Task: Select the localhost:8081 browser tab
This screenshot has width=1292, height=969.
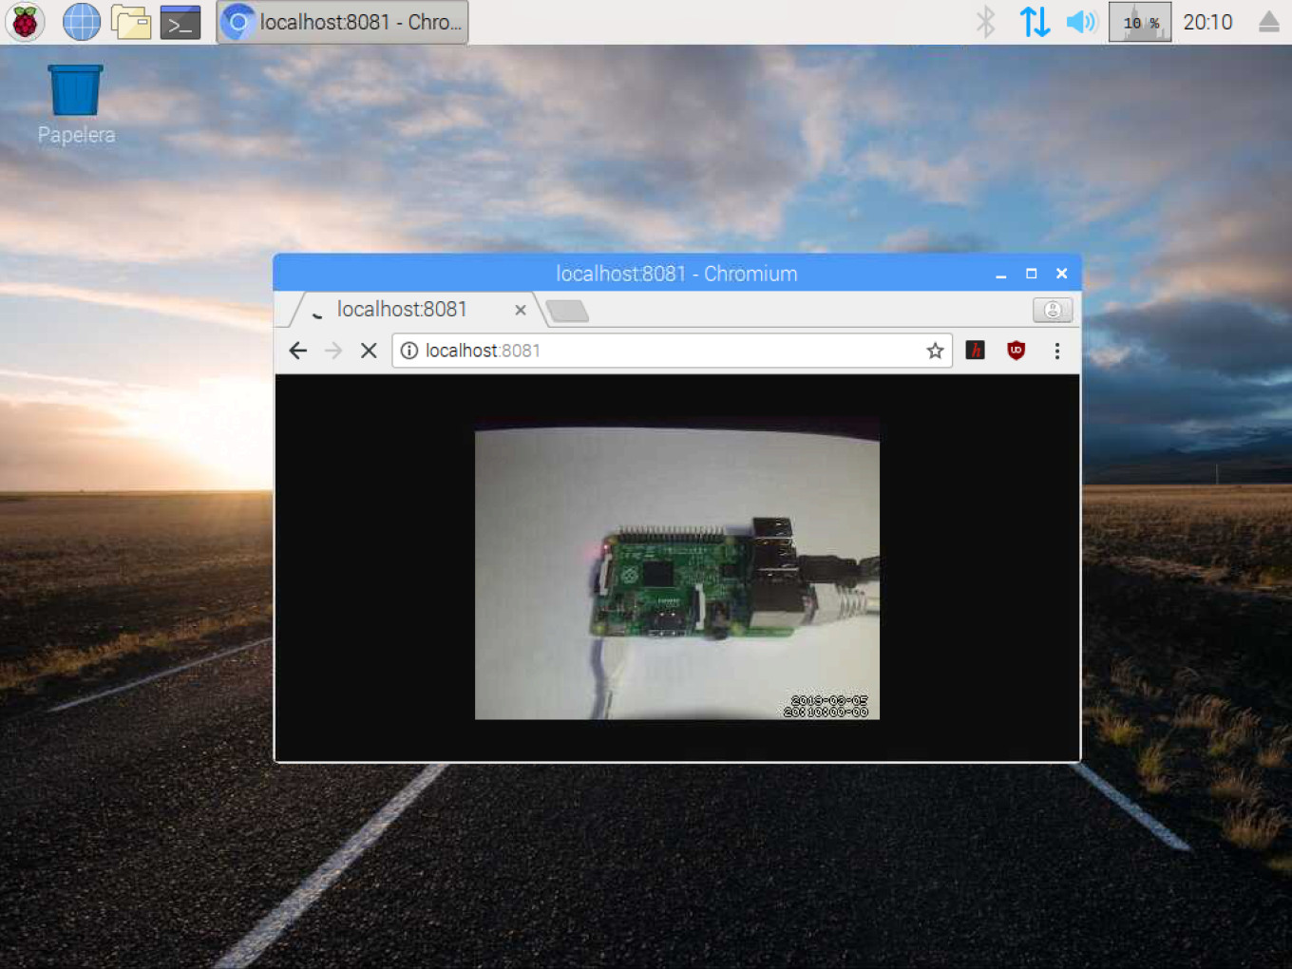Action: tap(402, 310)
